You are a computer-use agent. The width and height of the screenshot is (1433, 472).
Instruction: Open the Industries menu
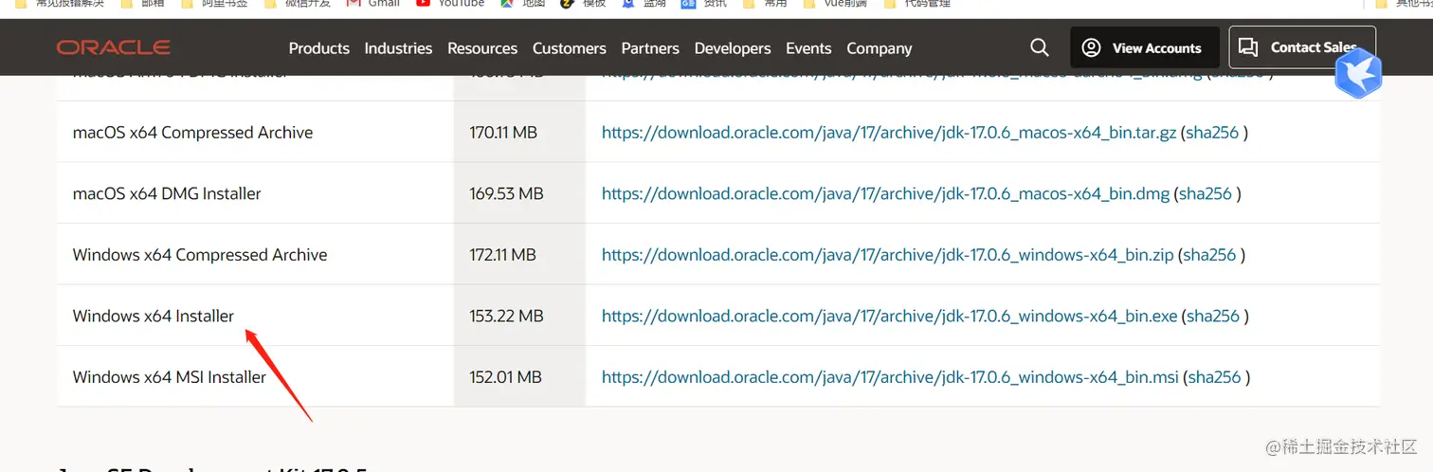click(398, 48)
